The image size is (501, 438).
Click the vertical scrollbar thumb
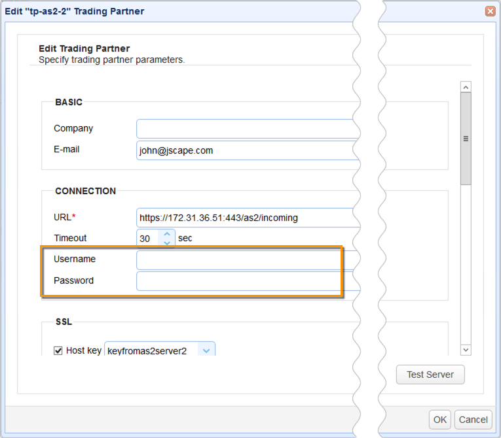(x=466, y=139)
